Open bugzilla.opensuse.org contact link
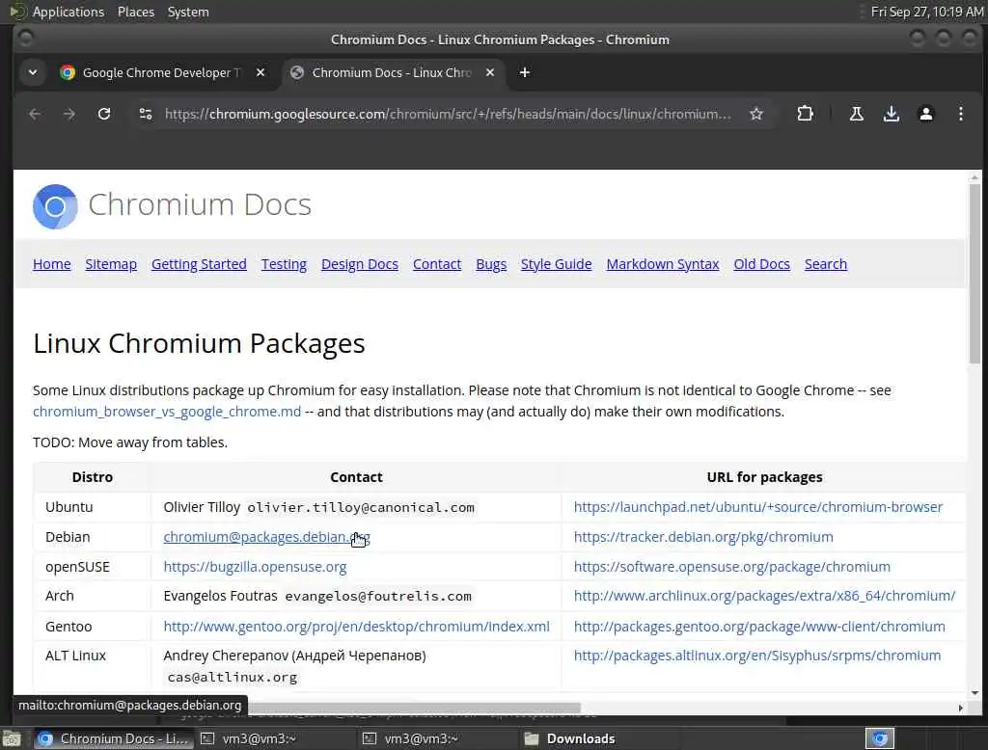This screenshot has height=750, width=988. (x=255, y=567)
